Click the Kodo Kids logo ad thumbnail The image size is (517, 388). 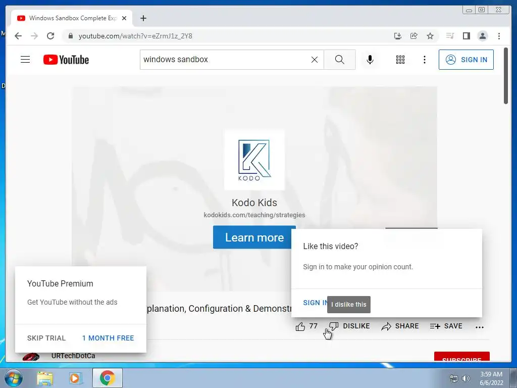254,160
